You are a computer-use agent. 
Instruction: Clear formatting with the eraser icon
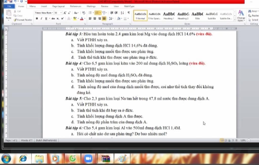pyautogui.click(x=84, y=13)
